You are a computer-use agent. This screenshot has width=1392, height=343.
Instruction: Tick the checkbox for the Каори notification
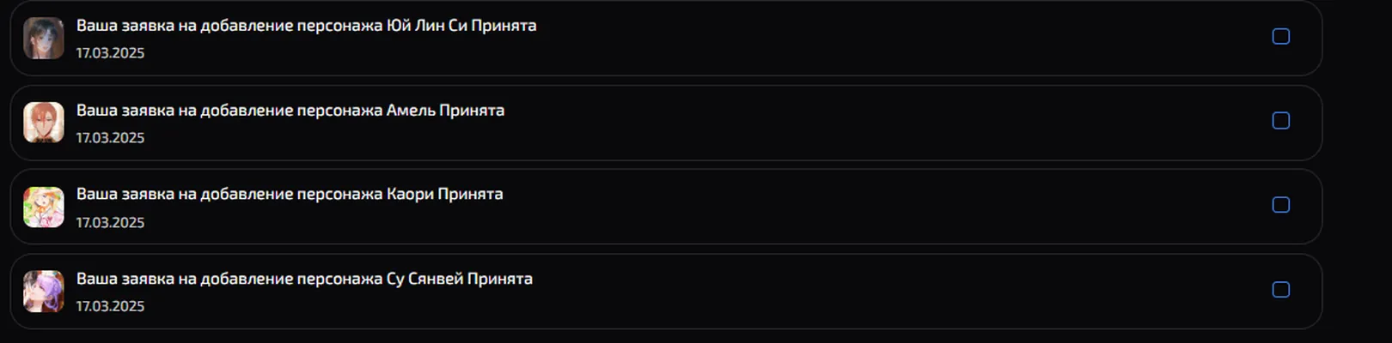coord(1281,205)
